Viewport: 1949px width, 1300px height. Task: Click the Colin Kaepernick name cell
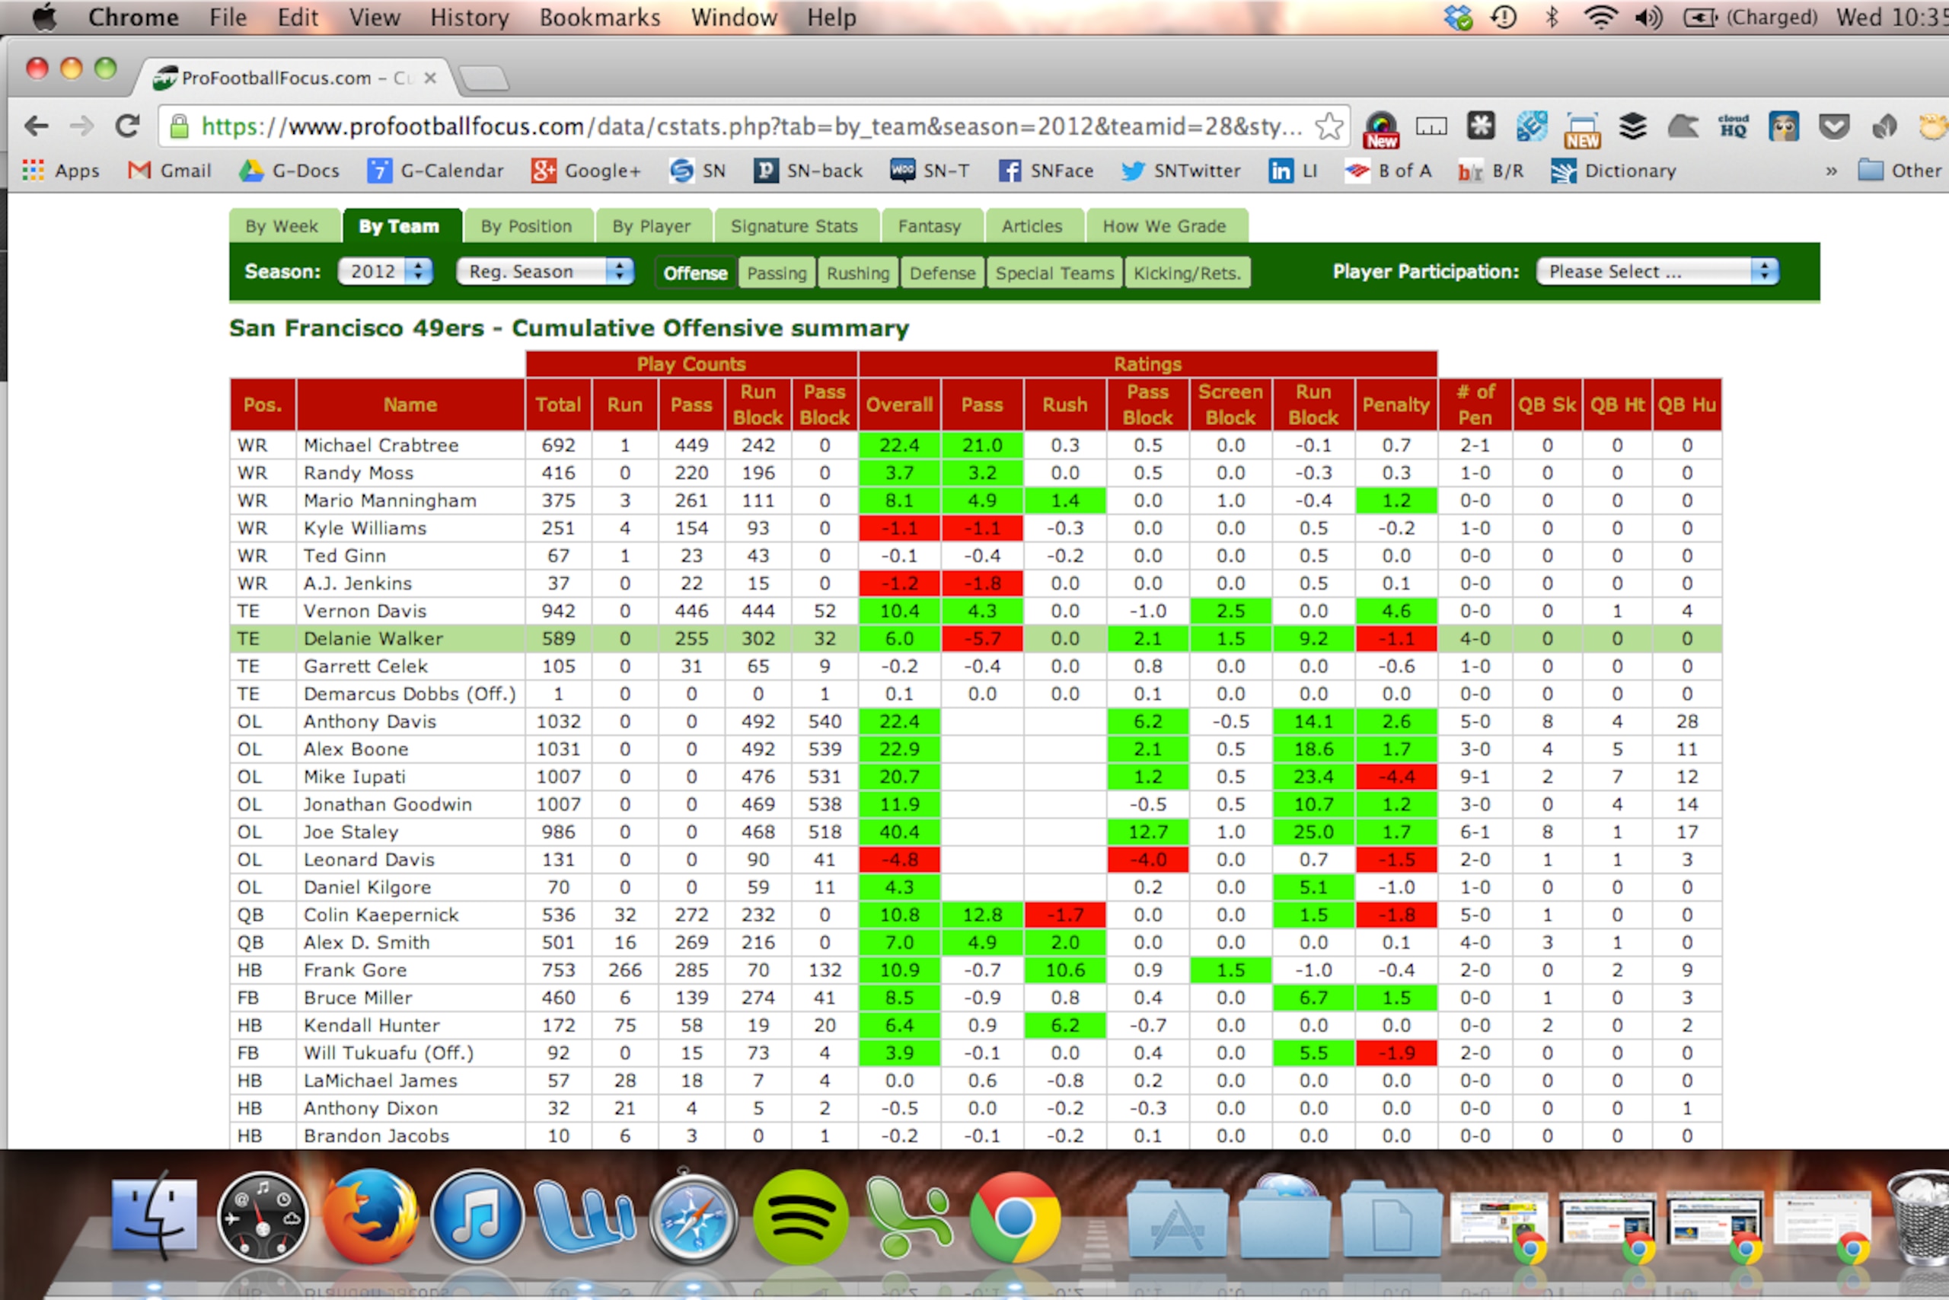[410, 915]
